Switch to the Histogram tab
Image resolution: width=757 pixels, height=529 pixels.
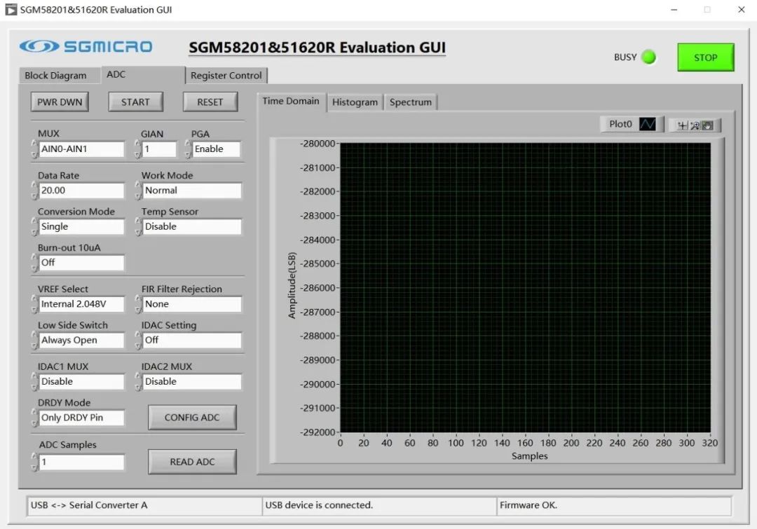(355, 102)
